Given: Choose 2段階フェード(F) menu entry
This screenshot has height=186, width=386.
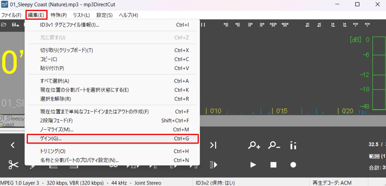Looking at the screenshot, I should point(112,121).
